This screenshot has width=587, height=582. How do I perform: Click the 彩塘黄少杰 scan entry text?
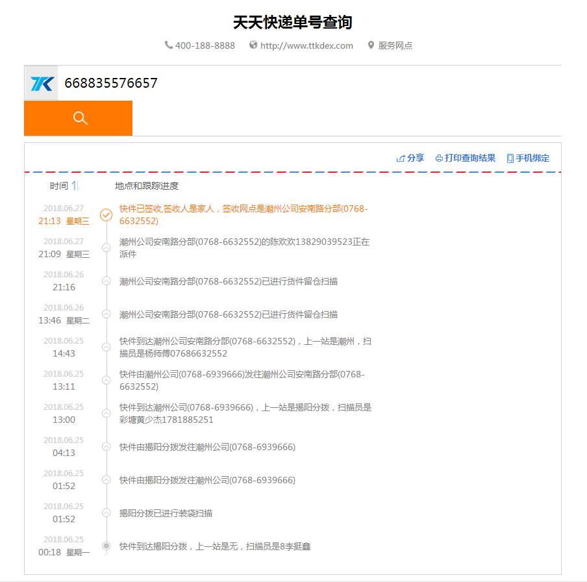[245, 414]
